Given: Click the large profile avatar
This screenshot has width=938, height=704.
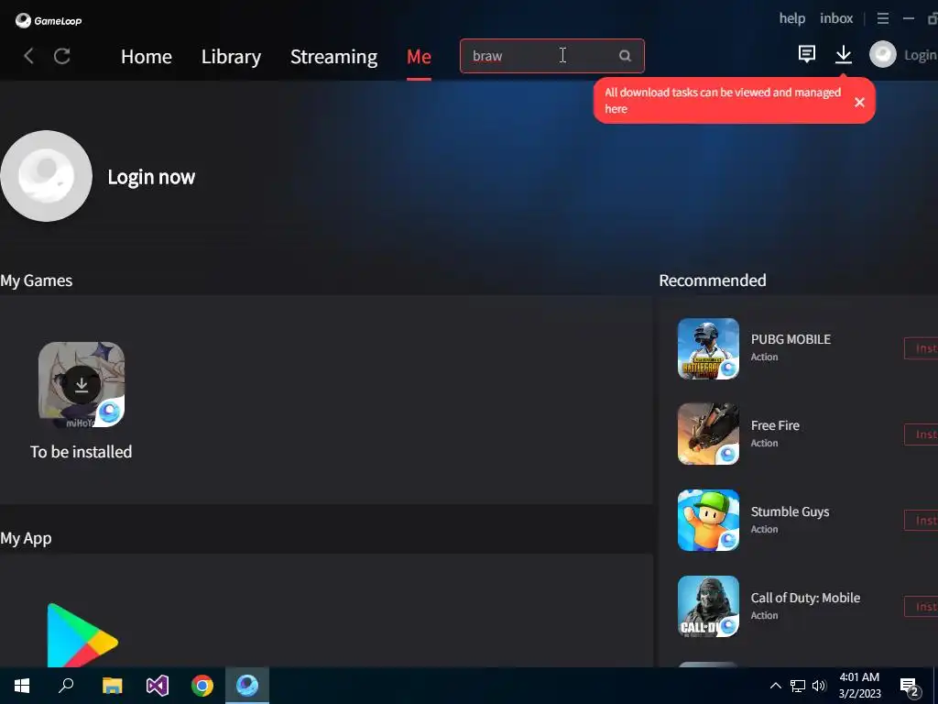Looking at the screenshot, I should (x=46, y=176).
